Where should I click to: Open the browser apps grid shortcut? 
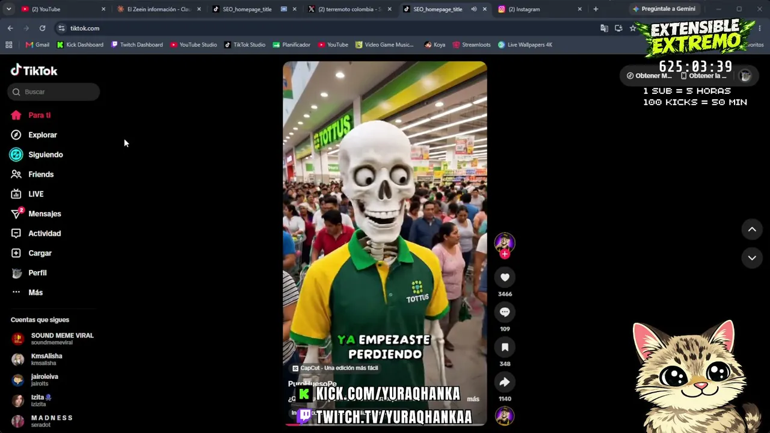8,45
